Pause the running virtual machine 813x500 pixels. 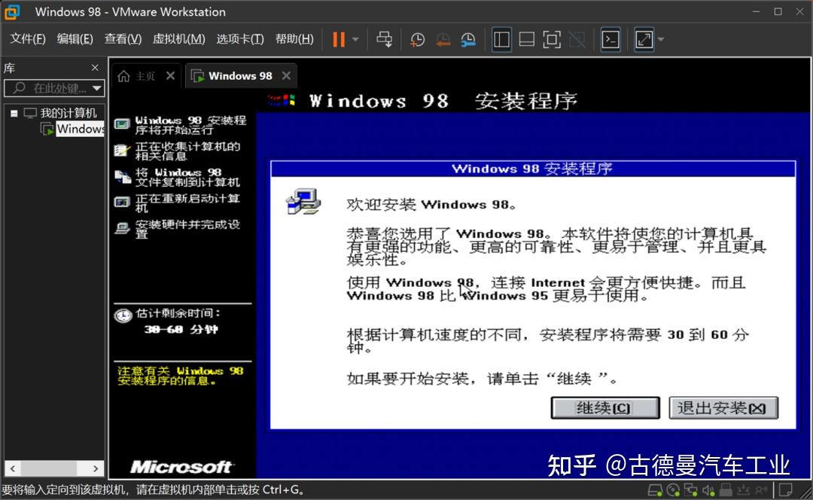coord(337,39)
